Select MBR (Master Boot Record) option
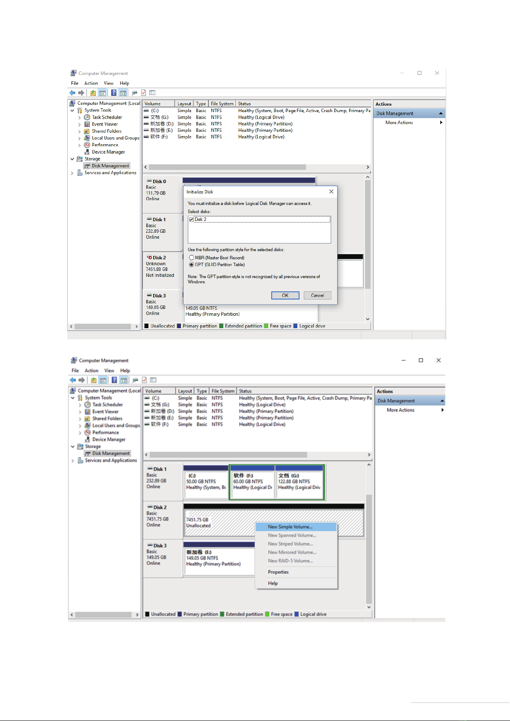510x721 pixels. point(192,258)
